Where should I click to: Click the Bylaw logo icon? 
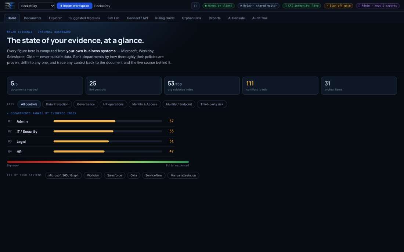[x=10, y=6]
